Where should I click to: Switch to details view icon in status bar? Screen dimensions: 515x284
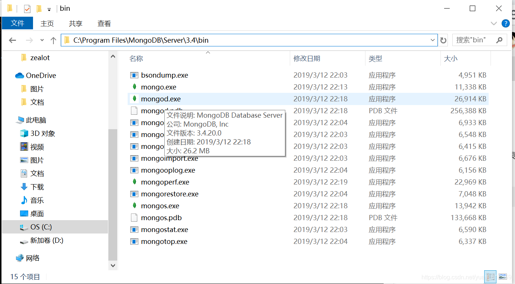(491, 277)
